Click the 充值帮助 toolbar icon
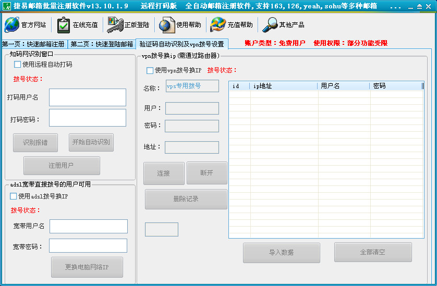437x286 pixels. pyautogui.click(x=218, y=24)
